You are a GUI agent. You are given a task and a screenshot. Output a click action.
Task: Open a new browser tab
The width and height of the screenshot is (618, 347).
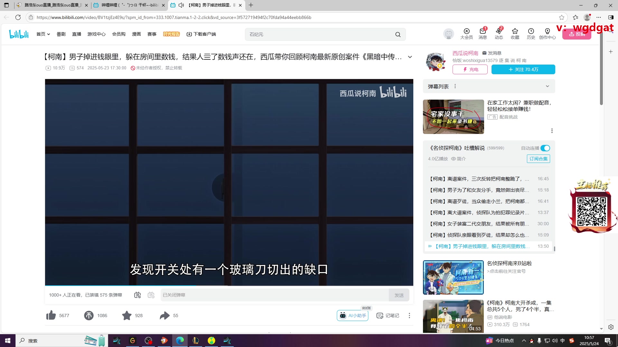(x=251, y=5)
